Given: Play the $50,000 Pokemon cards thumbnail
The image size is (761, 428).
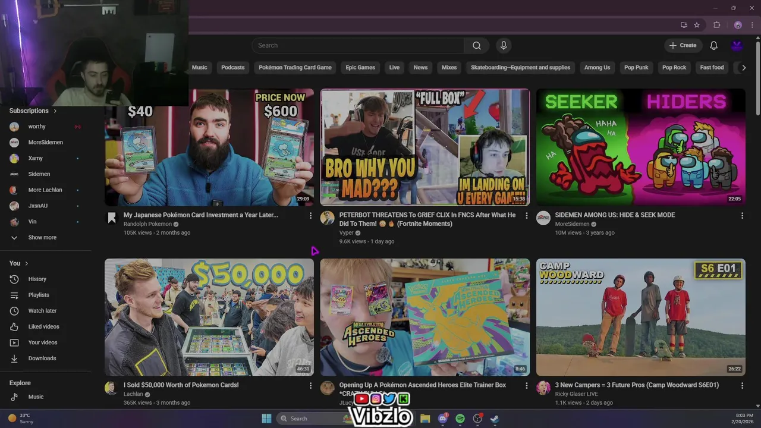Looking at the screenshot, I should pyautogui.click(x=209, y=317).
